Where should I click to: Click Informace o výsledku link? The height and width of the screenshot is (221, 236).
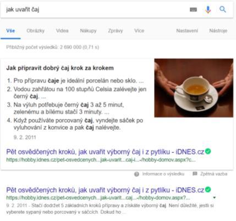pyautogui.click(x=163, y=174)
